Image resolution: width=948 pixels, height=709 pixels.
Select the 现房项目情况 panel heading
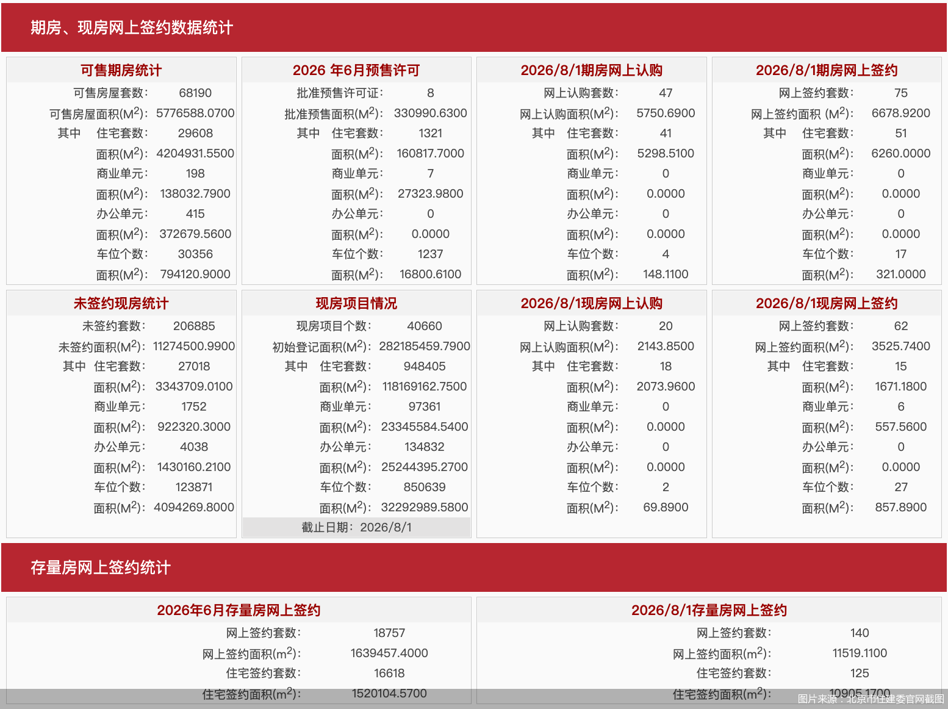pyautogui.click(x=356, y=303)
